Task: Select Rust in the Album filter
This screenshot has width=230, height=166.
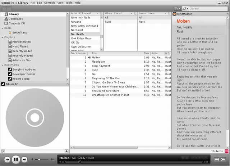Action: tap(121, 22)
